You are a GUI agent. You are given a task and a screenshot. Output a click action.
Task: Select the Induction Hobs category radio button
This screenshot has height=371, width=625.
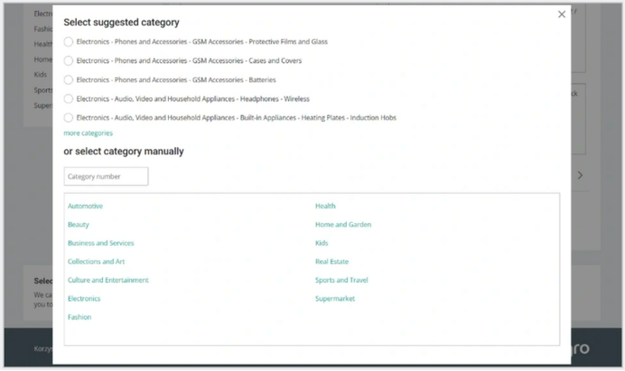68,118
